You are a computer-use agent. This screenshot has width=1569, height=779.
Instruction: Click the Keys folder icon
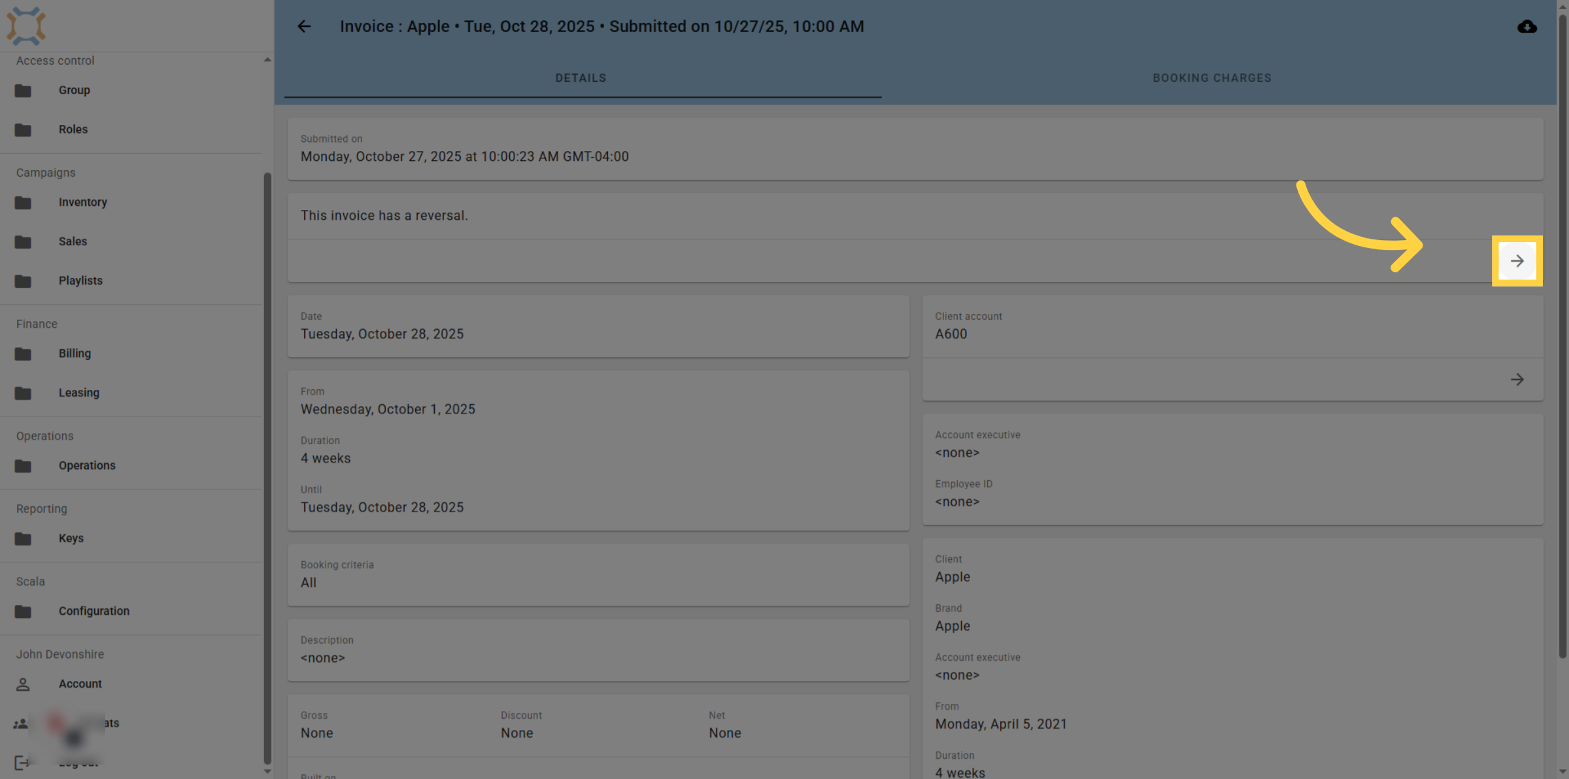[23, 538]
